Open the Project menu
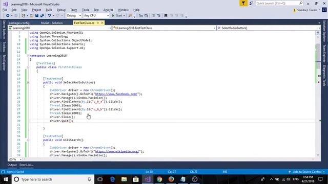This screenshot has height=184, width=328. (x=36, y=10)
